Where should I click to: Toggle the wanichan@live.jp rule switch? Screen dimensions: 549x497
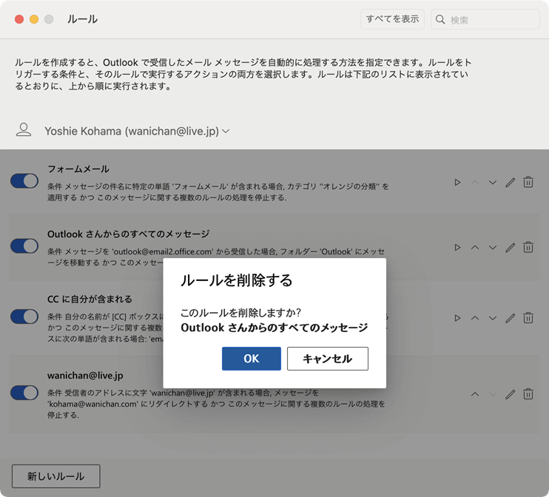coord(24,393)
